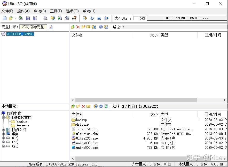Sort local list by 大小 column header

pyautogui.click(x=146, y=115)
